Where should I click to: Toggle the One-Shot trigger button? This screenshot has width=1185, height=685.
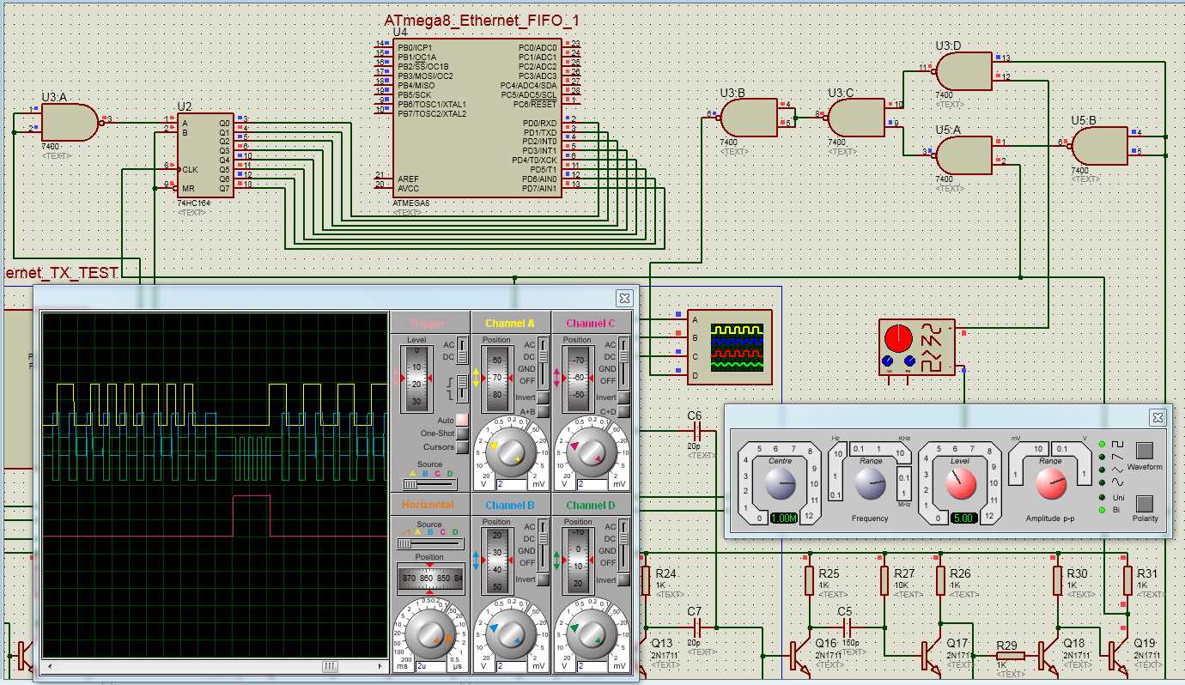(x=462, y=433)
